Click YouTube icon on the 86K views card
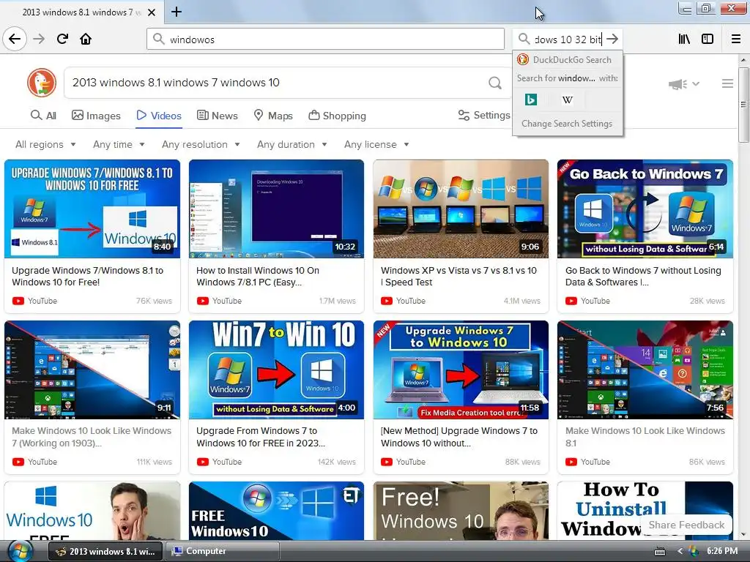750x562 pixels. [x=571, y=462]
